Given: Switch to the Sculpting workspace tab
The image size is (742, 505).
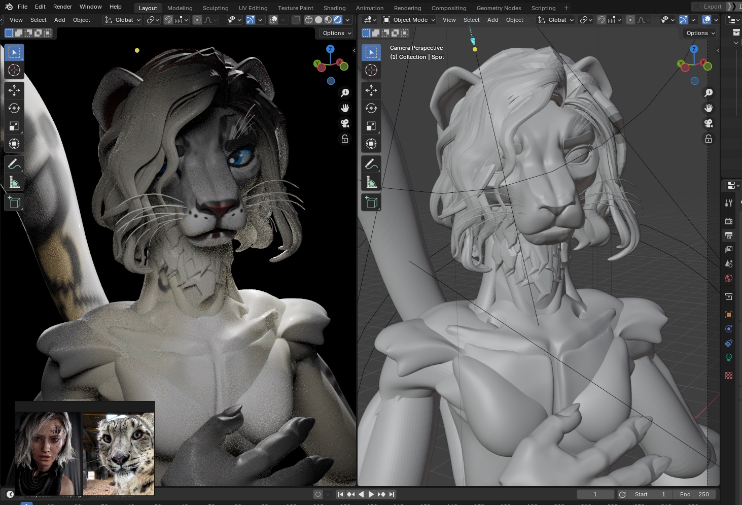Looking at the screenshot, I should [216, 8].
